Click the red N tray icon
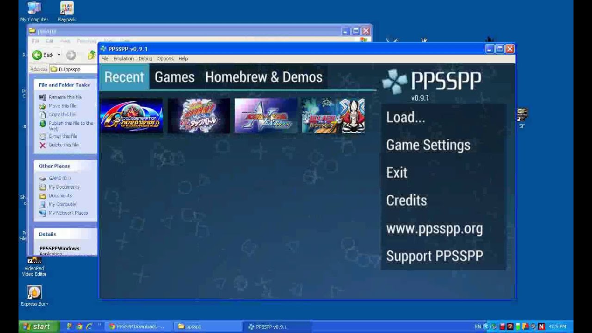 click(542, 327)
